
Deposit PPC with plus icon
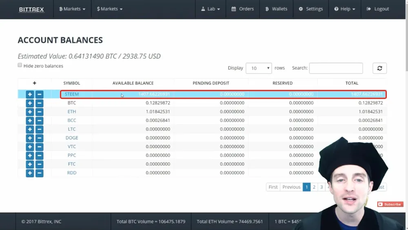coord(30,156)
